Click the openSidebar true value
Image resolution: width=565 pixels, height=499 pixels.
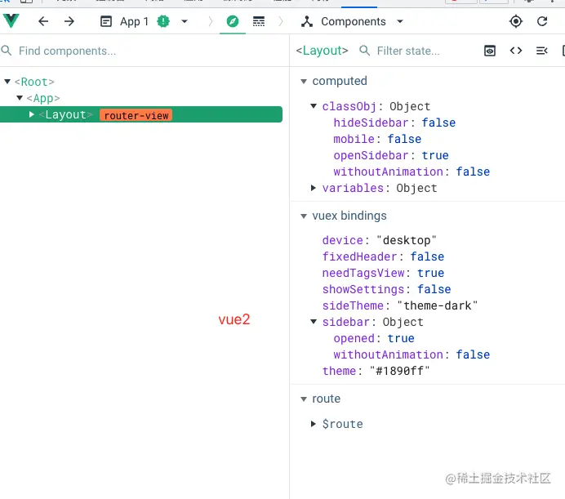[x=435, y=155]
